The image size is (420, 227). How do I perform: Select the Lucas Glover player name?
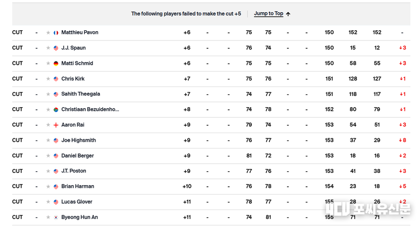click(76, 202)
